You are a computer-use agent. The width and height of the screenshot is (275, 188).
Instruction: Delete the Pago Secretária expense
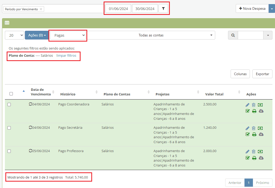pyautogui.click(x=254, y=128)
